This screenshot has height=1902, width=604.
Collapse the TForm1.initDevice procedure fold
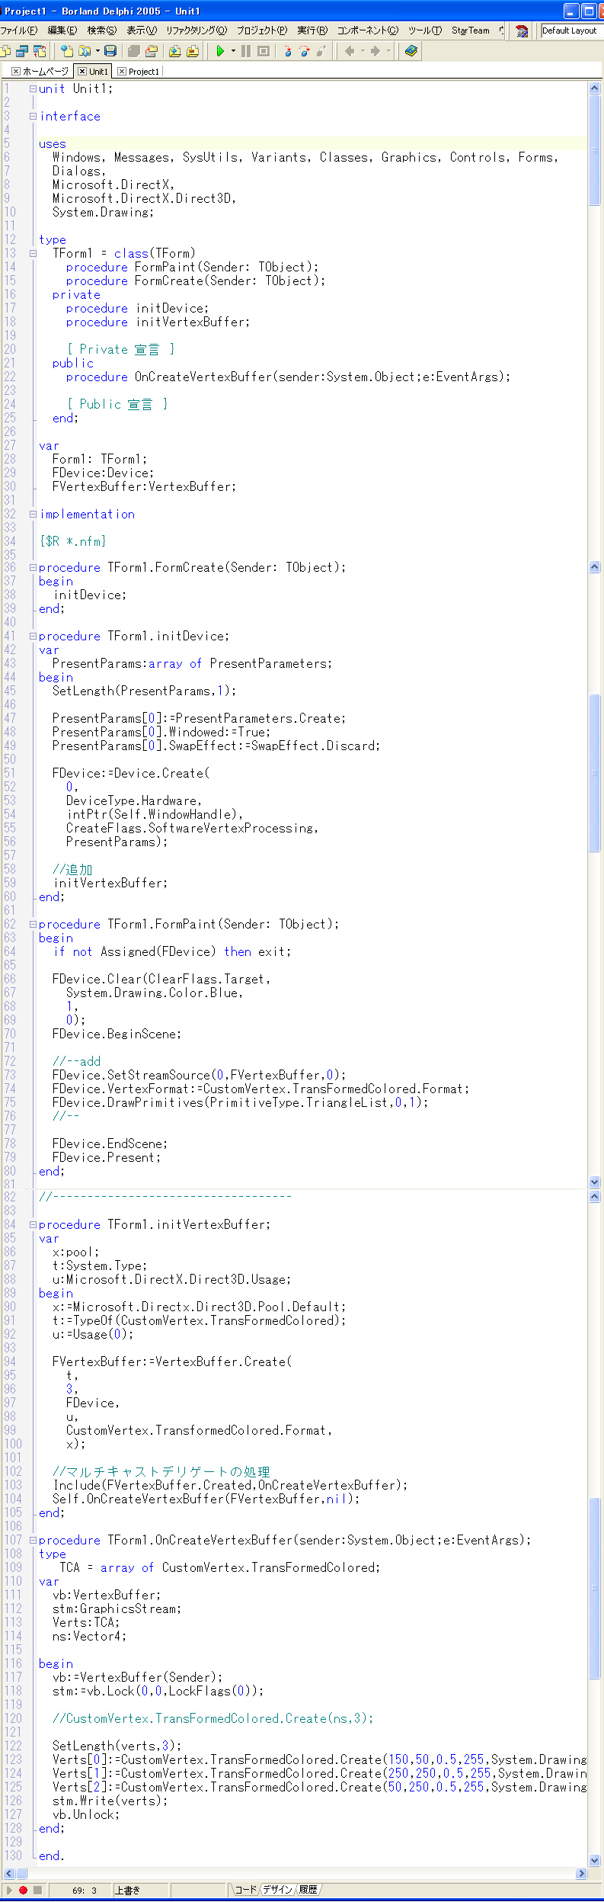point(33,636)
